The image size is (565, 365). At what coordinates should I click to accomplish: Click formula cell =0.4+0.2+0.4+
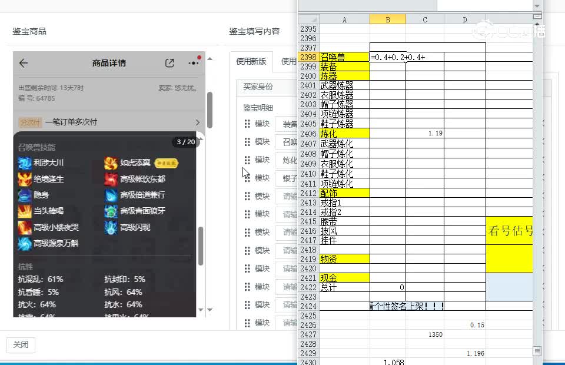click(x=388, y=57)
